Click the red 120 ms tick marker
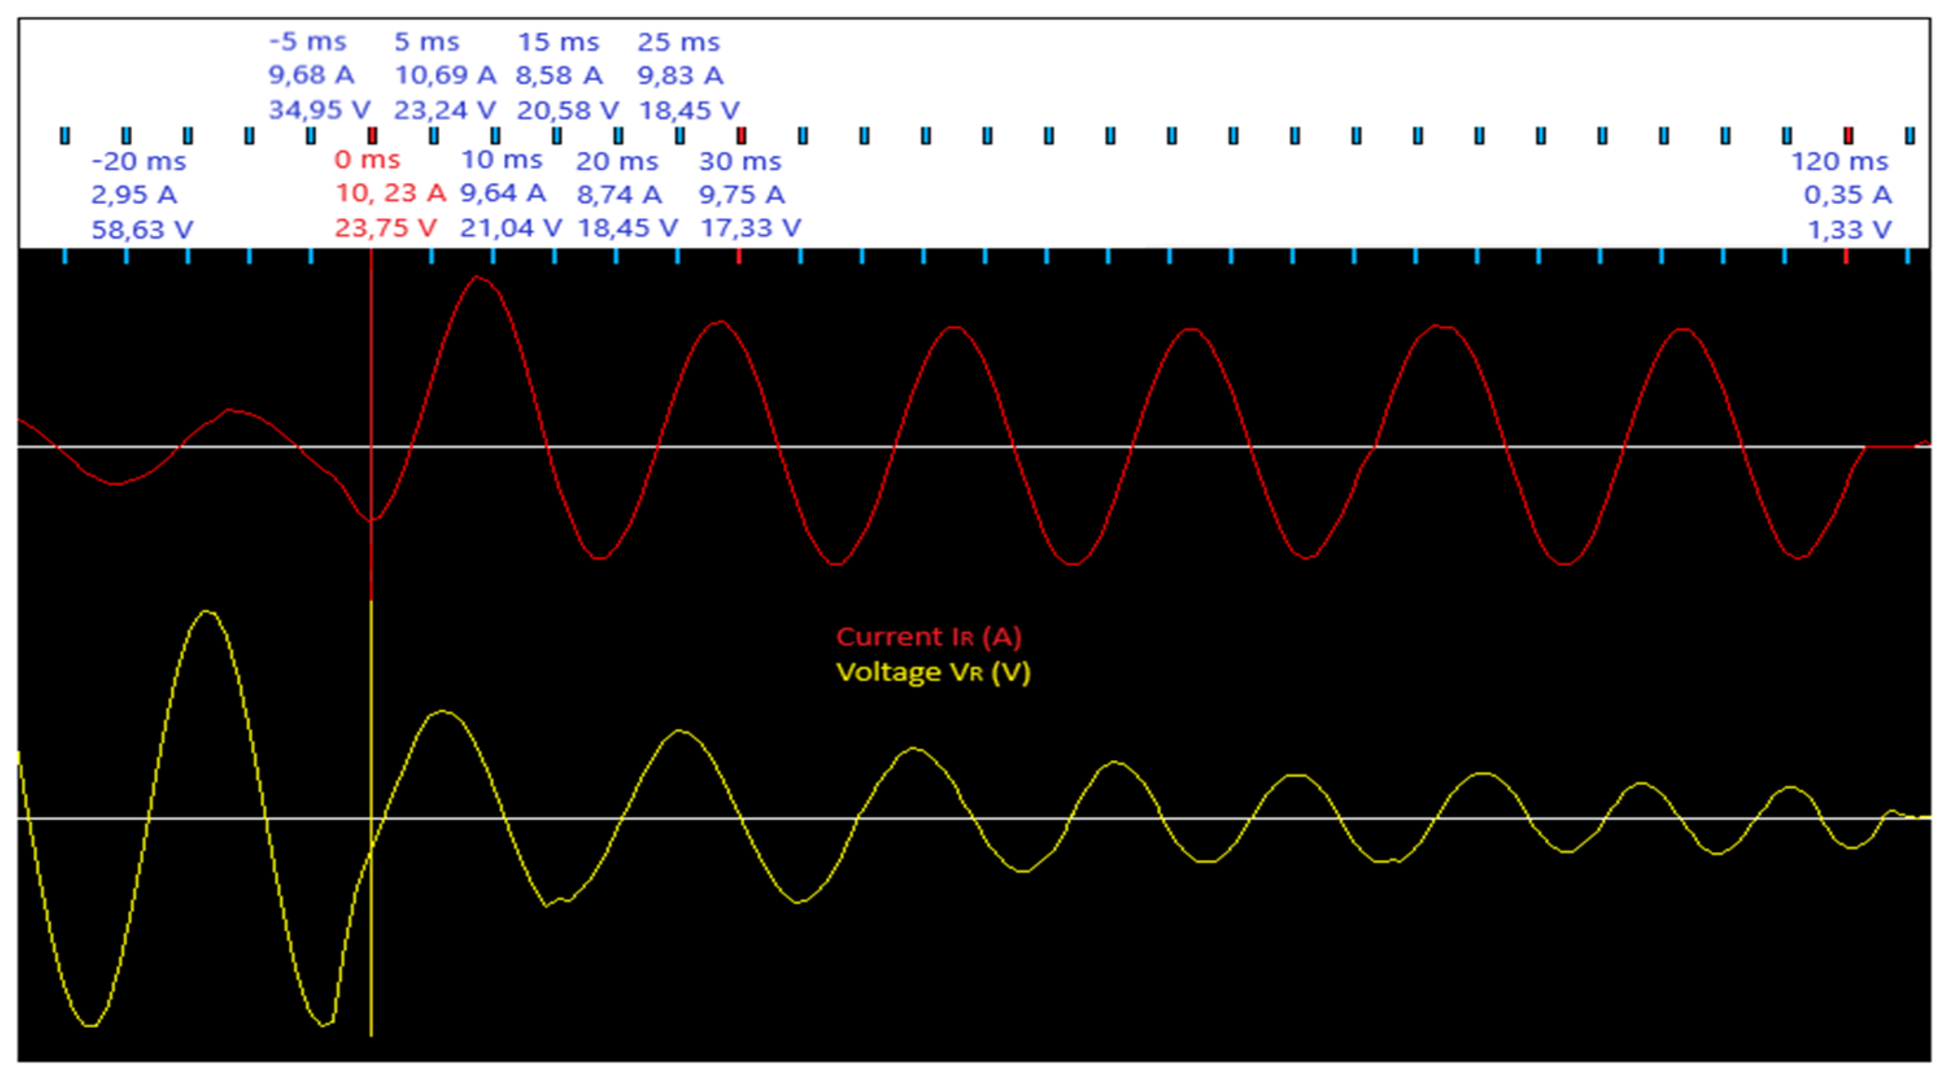This screenshot has width=1950, height=1083. tap(1848, 136)
